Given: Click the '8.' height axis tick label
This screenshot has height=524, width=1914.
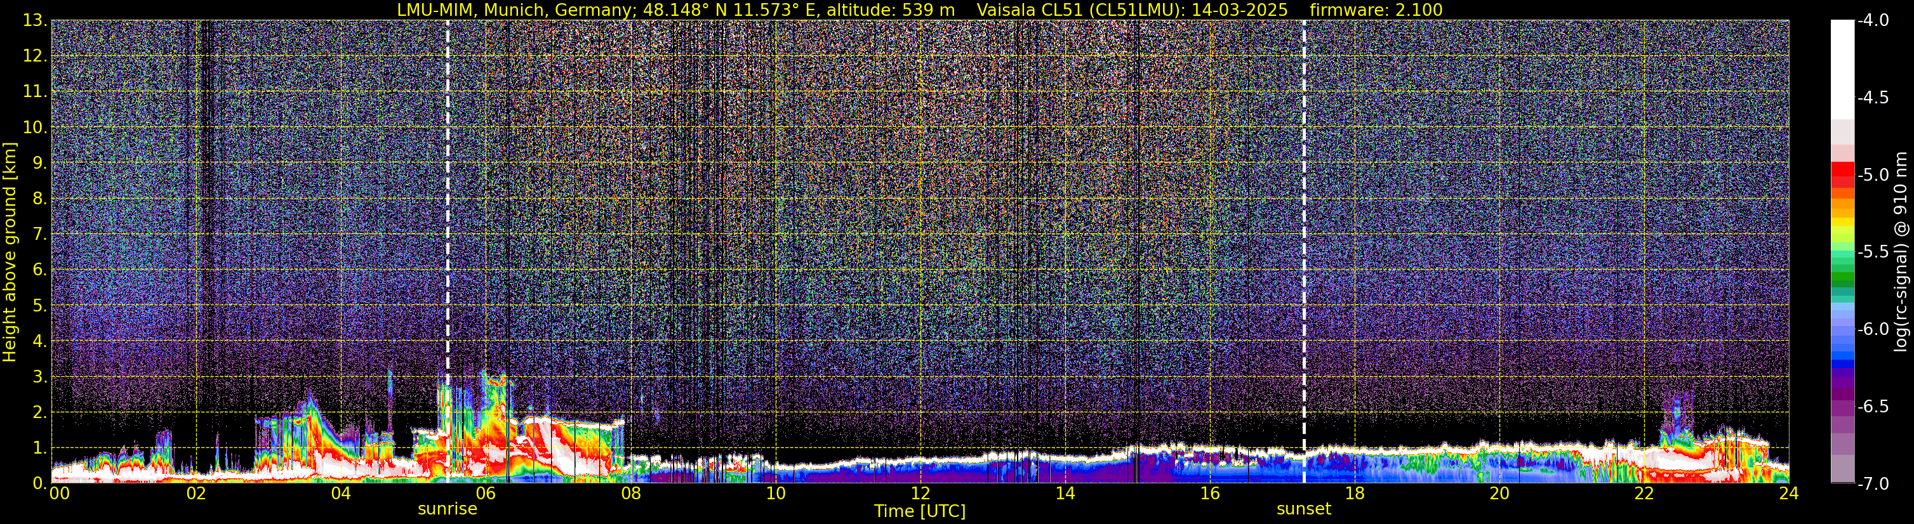Looking at the screenshot, I should (x=40, y=199).
